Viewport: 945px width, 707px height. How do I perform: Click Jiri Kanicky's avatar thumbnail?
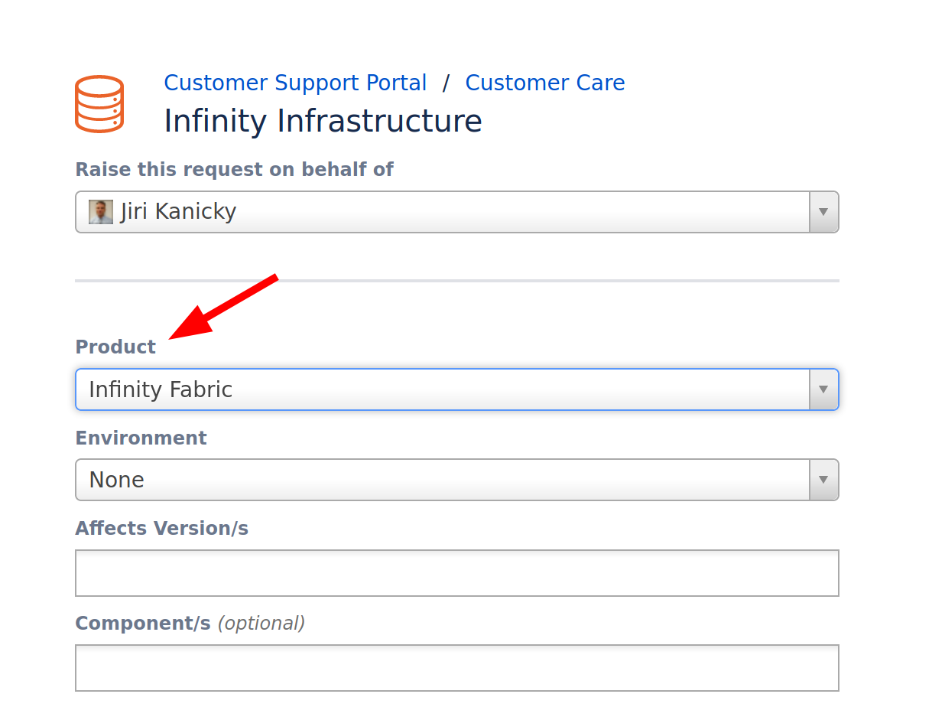click(x=101, y=212)
